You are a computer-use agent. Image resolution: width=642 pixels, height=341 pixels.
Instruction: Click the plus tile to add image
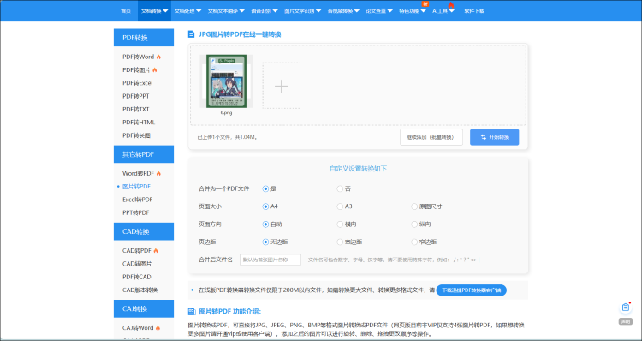point(282,86)
